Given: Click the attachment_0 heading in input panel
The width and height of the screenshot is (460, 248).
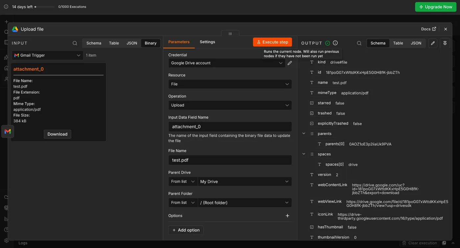Looking at the screenshot, I should pos(29,69).
